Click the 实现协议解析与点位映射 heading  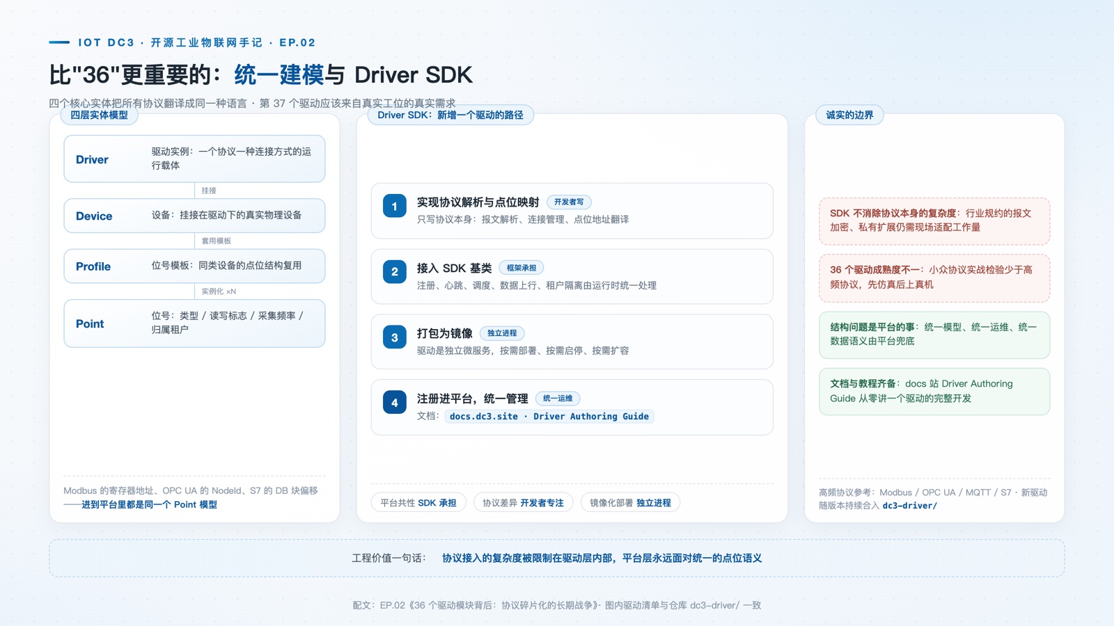478,202
